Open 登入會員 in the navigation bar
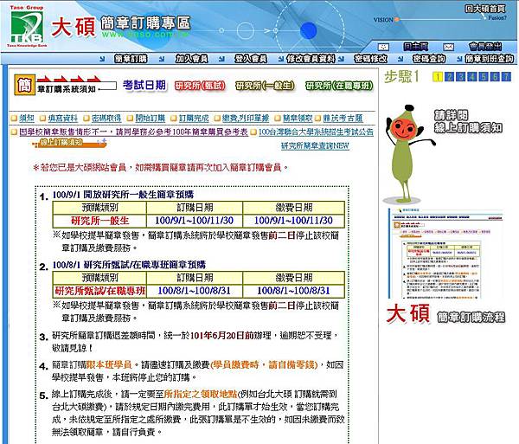Image resolution: width=519 pixels, height=444 pixels. 251,59
